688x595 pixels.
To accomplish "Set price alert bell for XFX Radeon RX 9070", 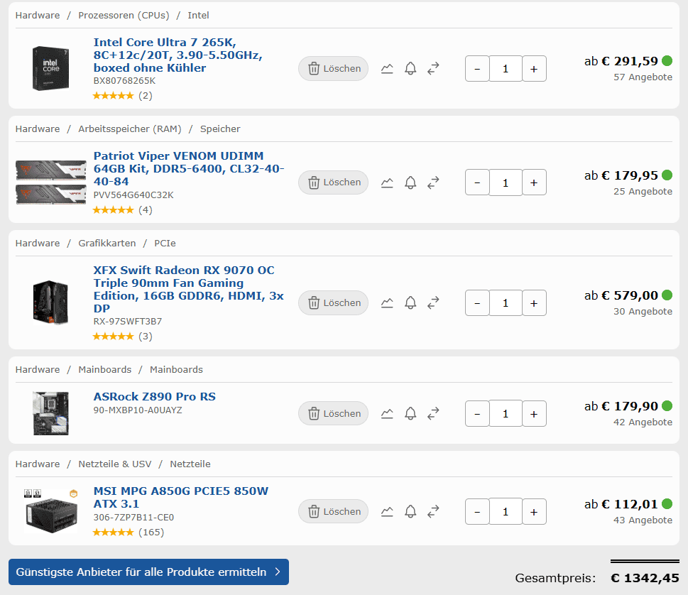I will [410, 303].
